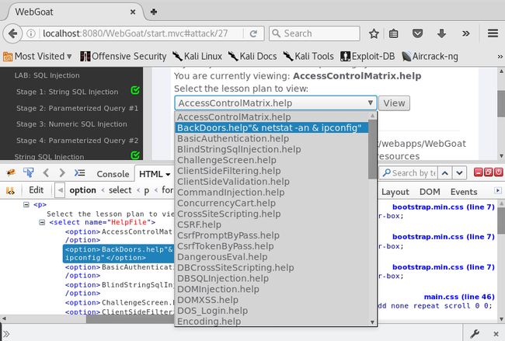Jump to previous Firebug search result
Image resolution: width=505 pixels, height=341 pixels.
(444, 173)
